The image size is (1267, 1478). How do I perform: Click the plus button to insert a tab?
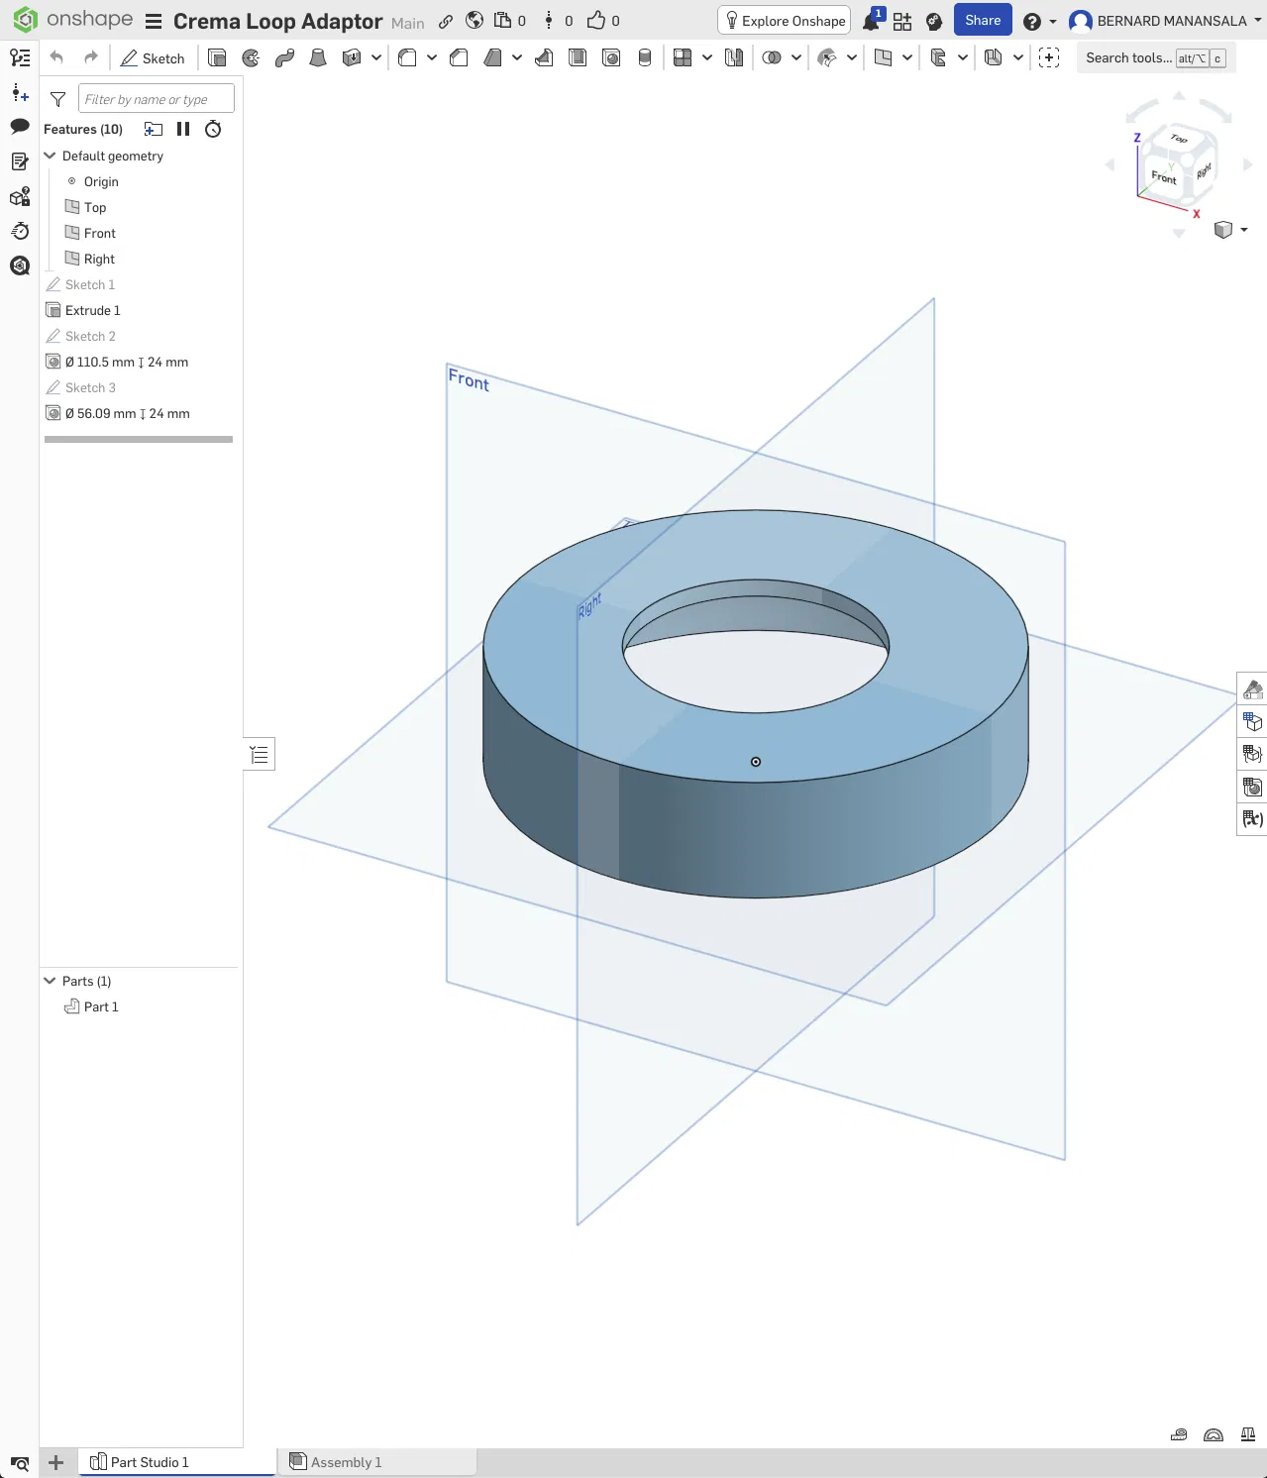pos(56,1462)
